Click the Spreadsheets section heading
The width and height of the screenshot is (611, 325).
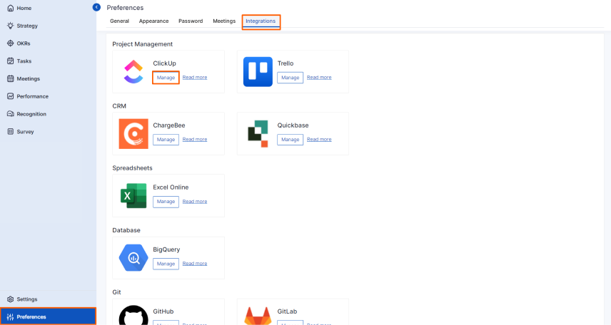point(132,168)
